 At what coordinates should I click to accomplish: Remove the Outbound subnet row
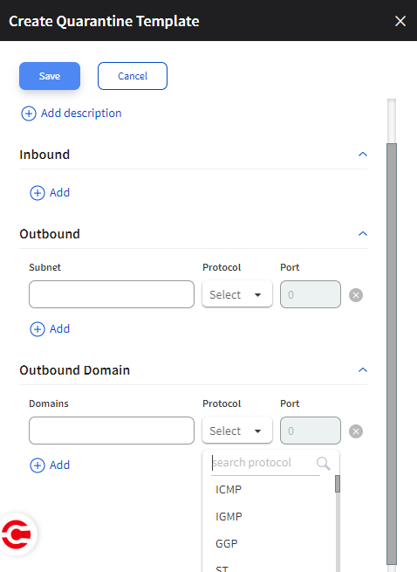(356, 295)
